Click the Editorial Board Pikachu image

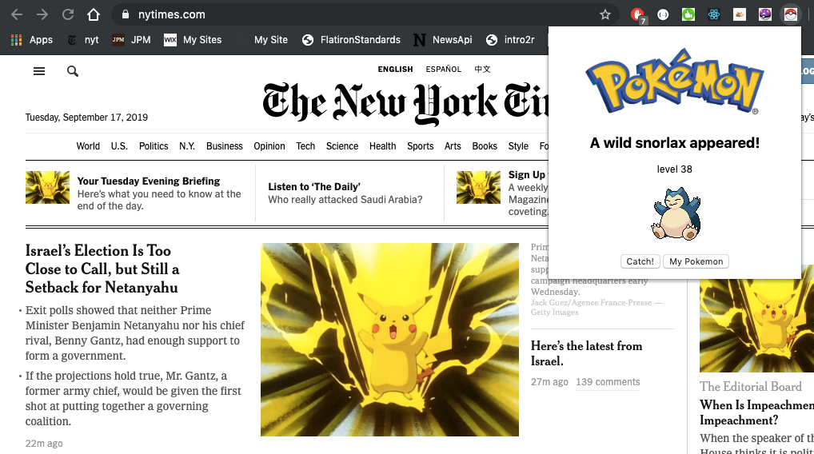coord(757,325)
